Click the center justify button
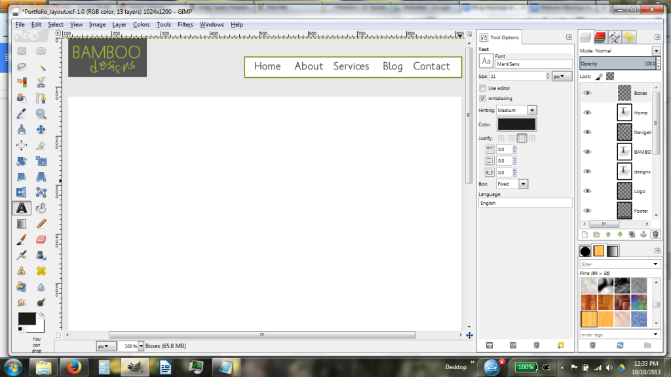 point(520,137)
